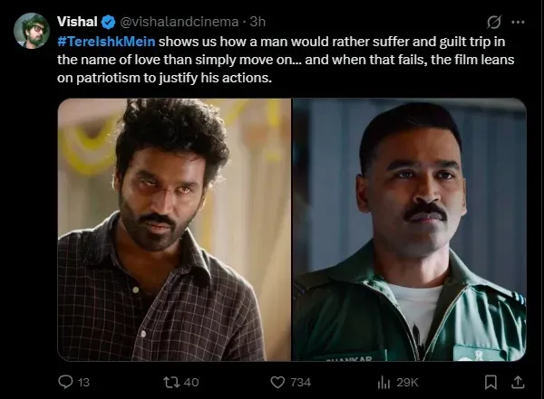544x399 pixels.
Task: Like the tweet with the heart icon
Action: [276, 382]
